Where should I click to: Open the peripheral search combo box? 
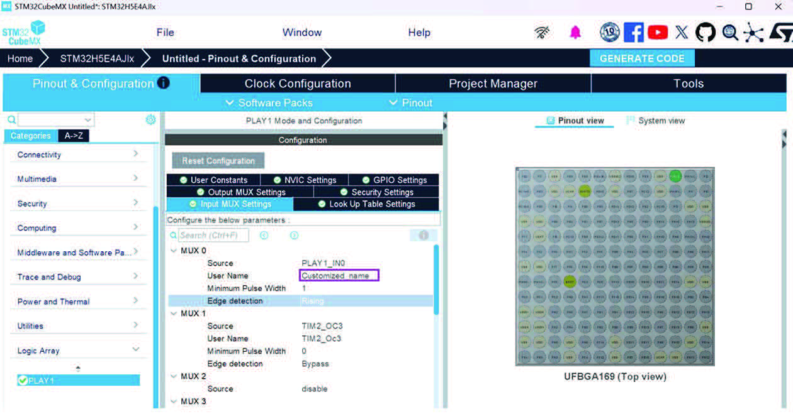coord(56,119)
